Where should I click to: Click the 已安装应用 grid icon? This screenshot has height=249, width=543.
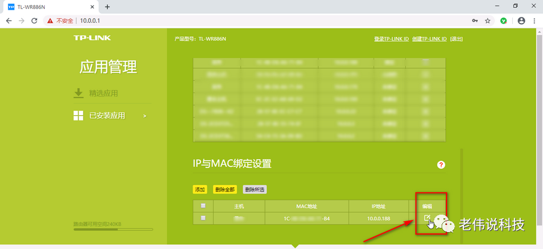click(x=78, y=116)
